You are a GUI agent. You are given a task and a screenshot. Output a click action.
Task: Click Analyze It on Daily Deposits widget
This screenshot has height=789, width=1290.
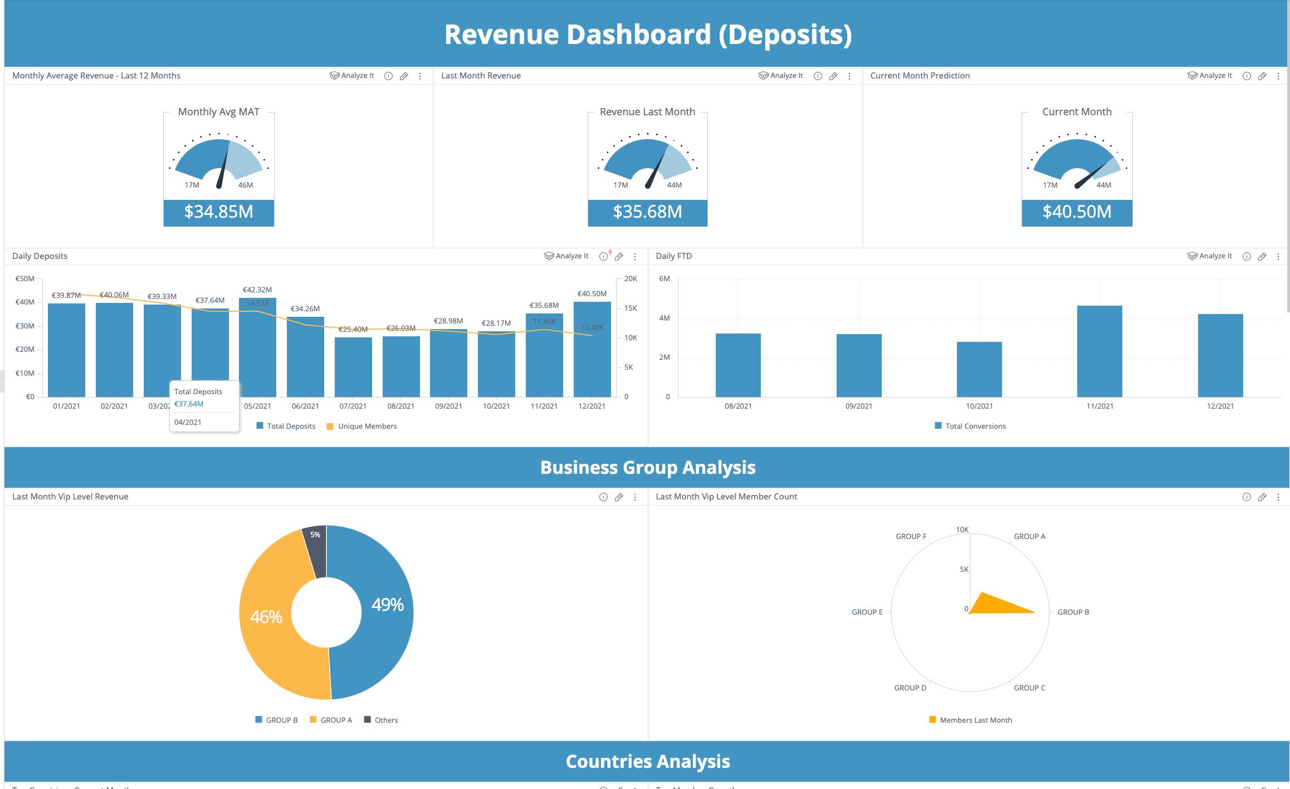tap(566, 256)
